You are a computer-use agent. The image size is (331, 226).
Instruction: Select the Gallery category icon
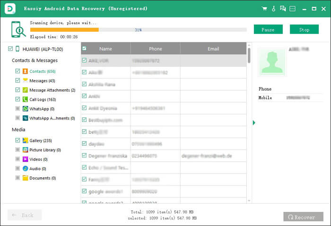click(25, 140)
